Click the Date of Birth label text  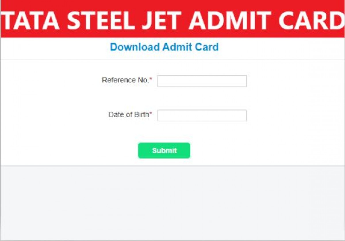129,115
